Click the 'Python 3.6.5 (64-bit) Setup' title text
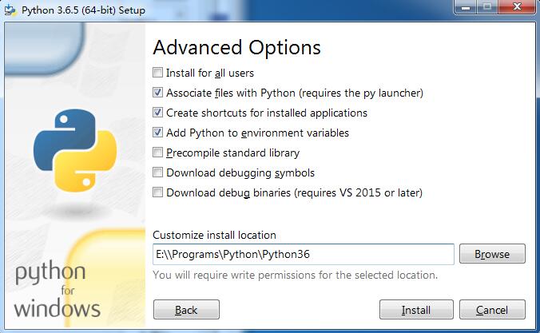 tap(83, 10)
